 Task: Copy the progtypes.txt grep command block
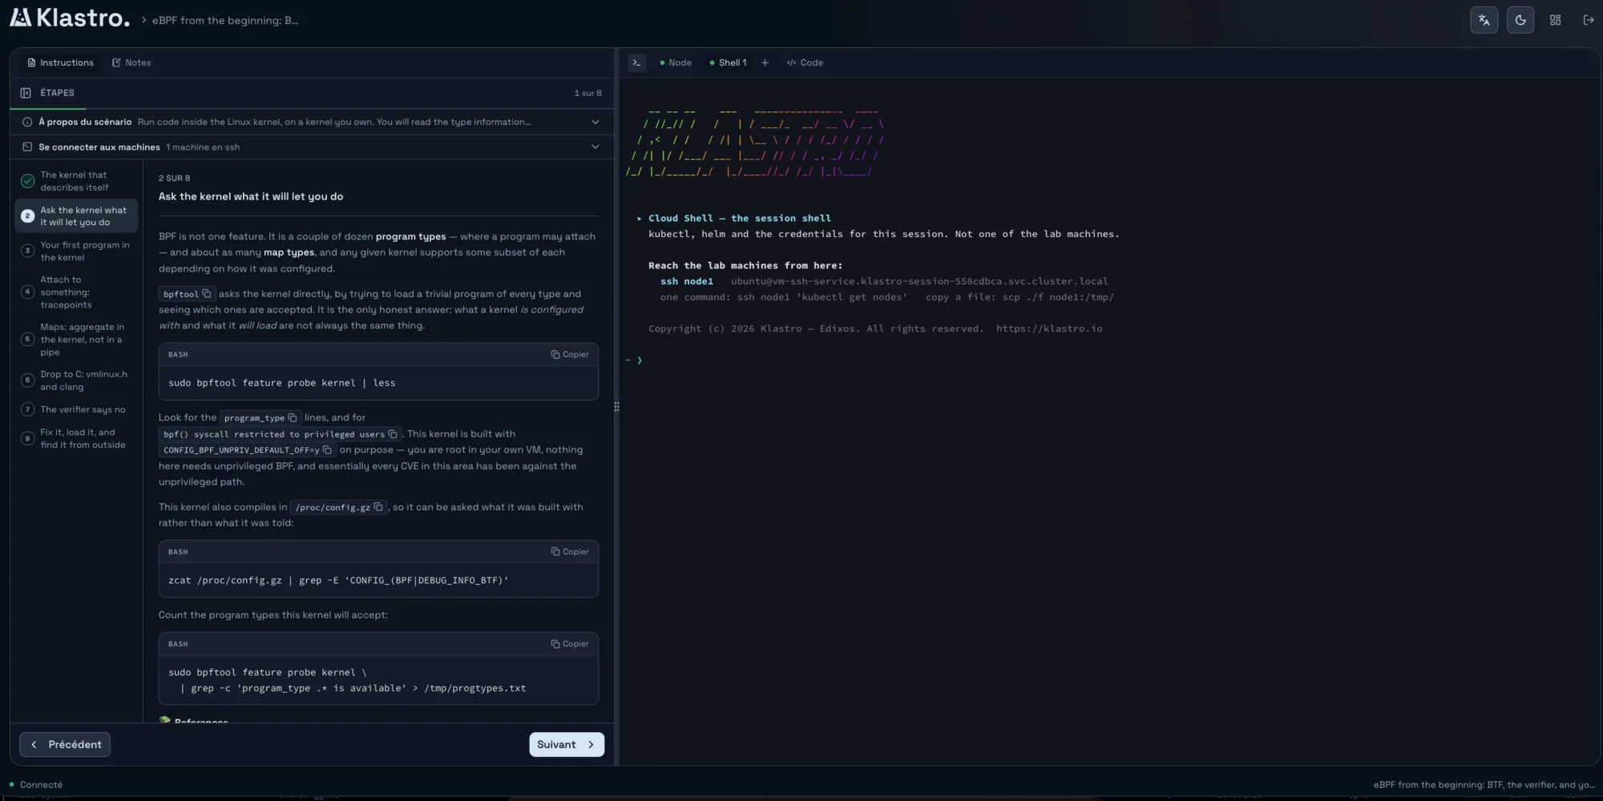570,644
